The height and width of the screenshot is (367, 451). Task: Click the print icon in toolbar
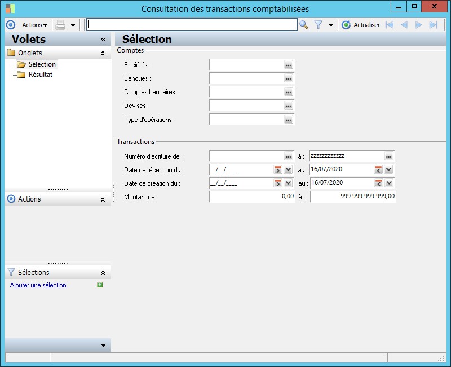point(61,25)
